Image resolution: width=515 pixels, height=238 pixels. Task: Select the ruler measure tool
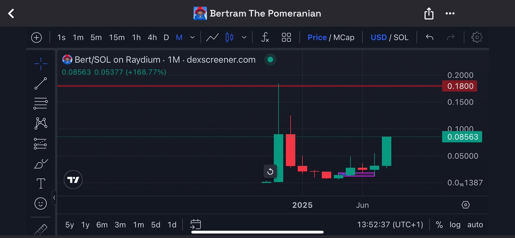click(41, 229)
